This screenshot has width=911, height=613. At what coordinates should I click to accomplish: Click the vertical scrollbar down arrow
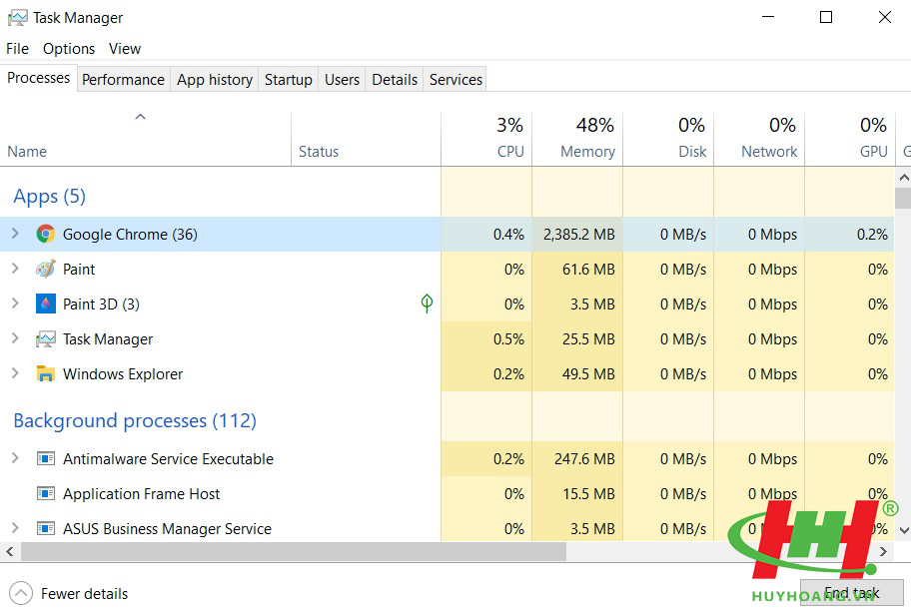[x=903, y=530]
